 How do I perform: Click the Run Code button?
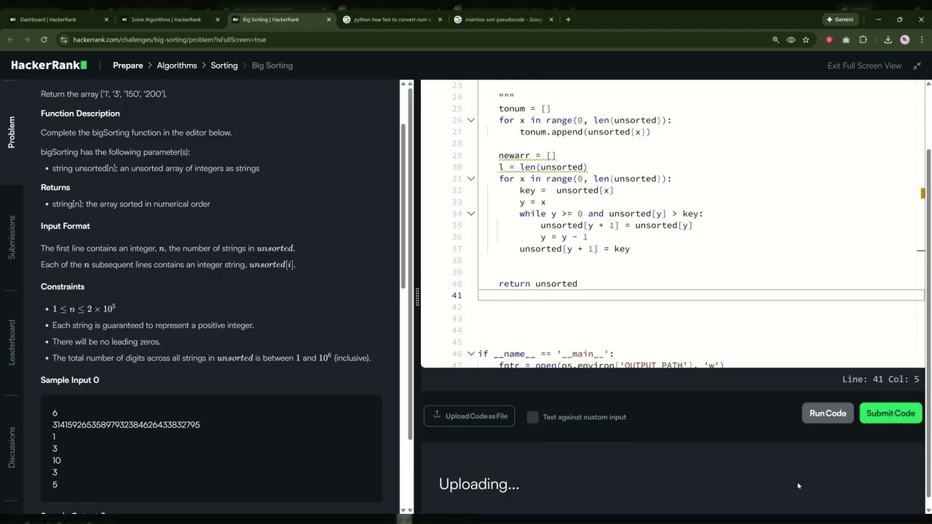point(828,413)
